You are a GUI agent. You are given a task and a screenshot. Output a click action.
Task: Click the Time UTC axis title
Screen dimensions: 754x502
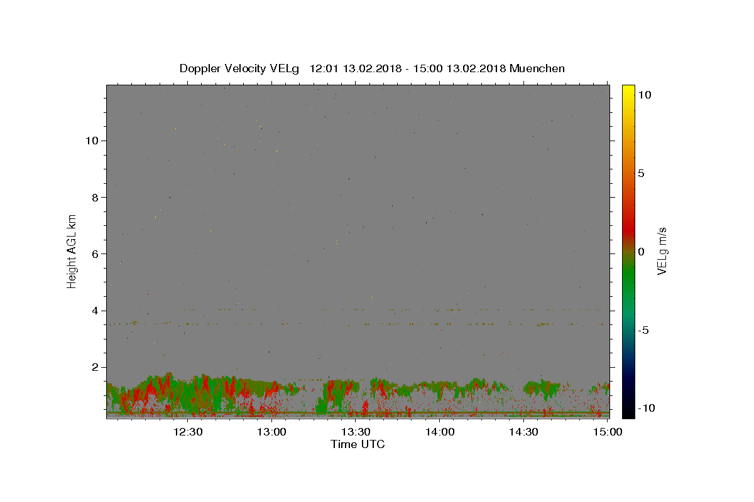pyautogui.click(x=358, y=444)
